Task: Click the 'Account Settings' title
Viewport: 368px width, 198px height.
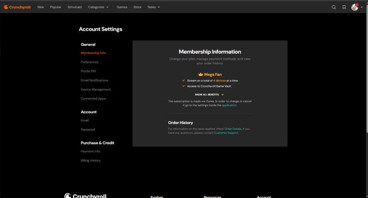Action: (x=100, y=29)
